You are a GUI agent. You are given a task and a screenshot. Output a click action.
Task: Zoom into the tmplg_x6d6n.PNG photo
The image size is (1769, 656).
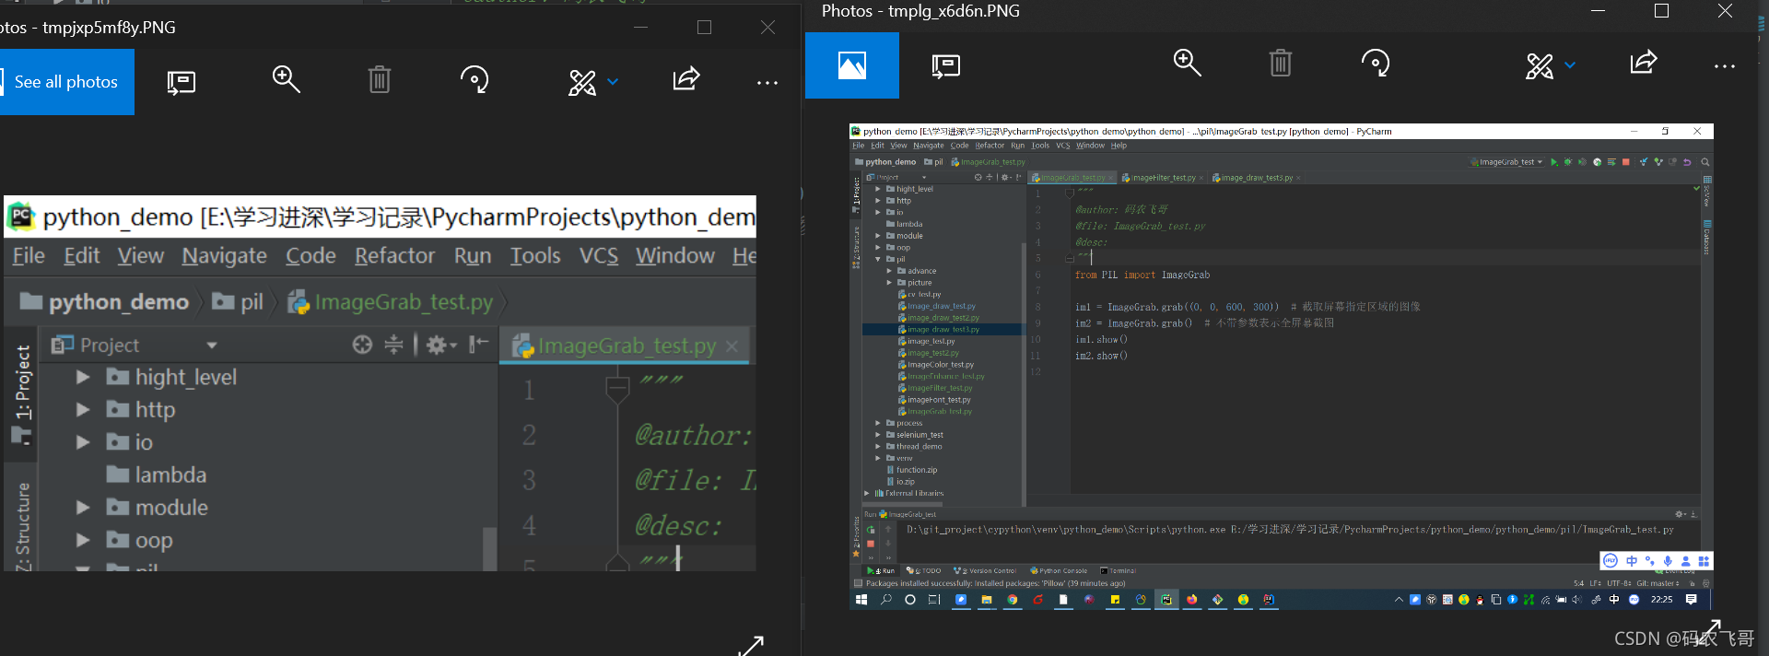click(1188, 64)
